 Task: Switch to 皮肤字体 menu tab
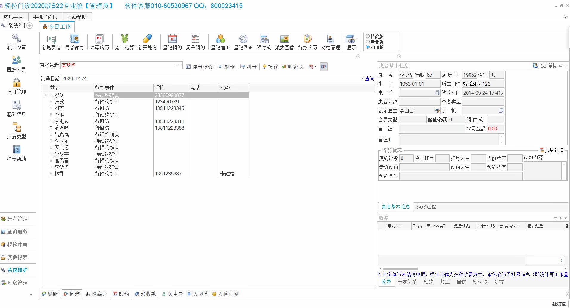pyautogui.click(x=13, y=17)
